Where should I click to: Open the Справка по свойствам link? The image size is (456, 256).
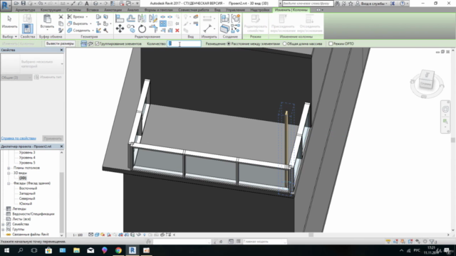[19, 139]
